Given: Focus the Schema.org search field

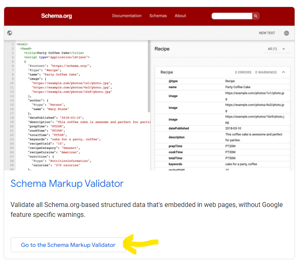Looking at the screenshot, I should [232, 16].
